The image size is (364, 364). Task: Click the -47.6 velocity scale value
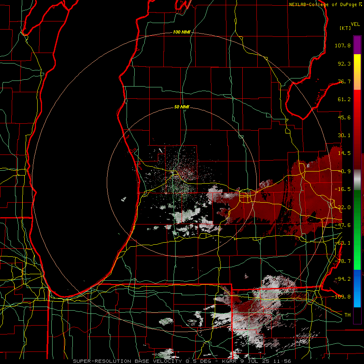[343, 225]
